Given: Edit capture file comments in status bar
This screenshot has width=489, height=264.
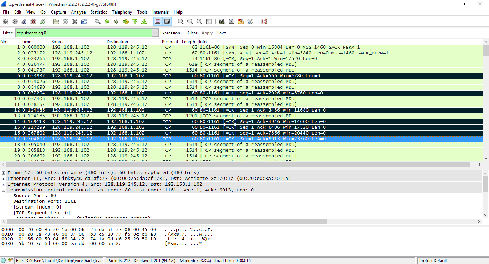Looking at the screenshot, I should (x=10, y=261).
